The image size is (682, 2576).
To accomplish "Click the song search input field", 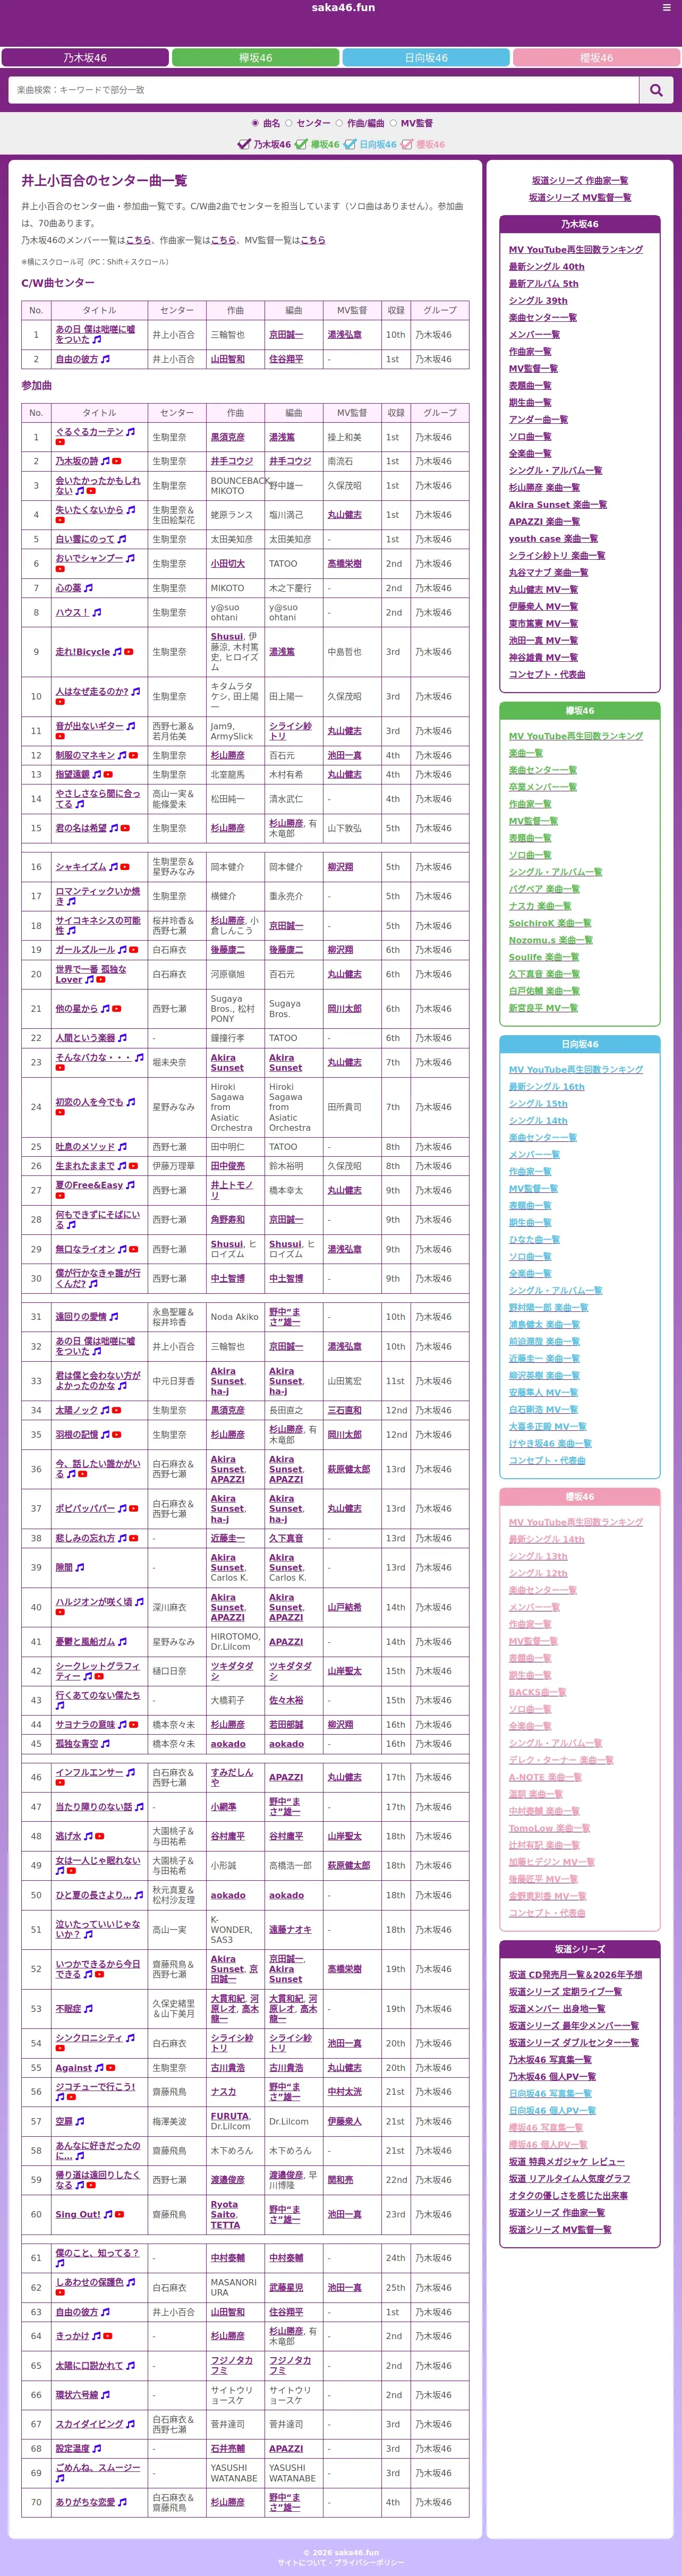I will pyautogui.click(x=324, y=90).
